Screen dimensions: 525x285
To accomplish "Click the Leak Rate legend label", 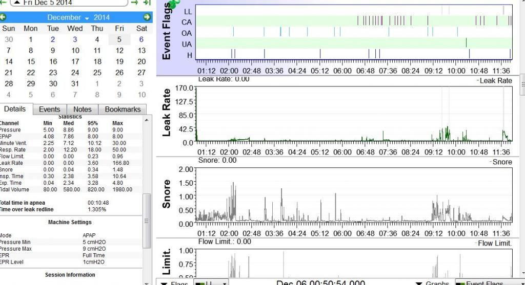I will (x=496, y=80).
